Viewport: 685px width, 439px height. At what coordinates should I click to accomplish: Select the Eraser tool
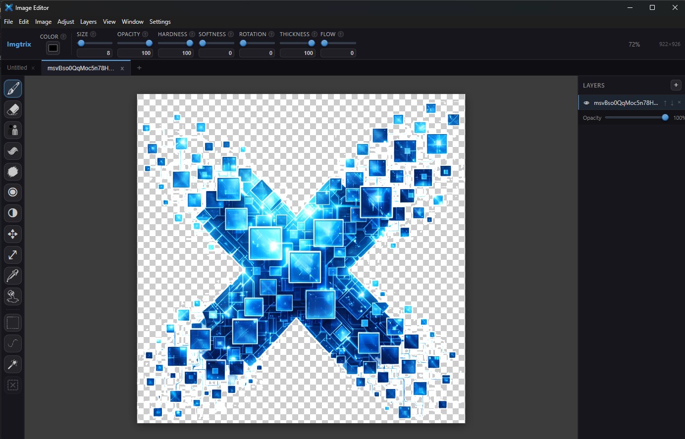tap(13, 109)
